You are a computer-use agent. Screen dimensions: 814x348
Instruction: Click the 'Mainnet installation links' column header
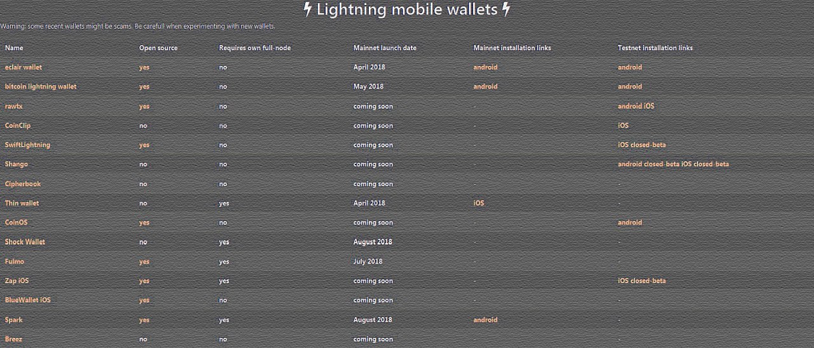pyautogui.click(x=513, y=48)
